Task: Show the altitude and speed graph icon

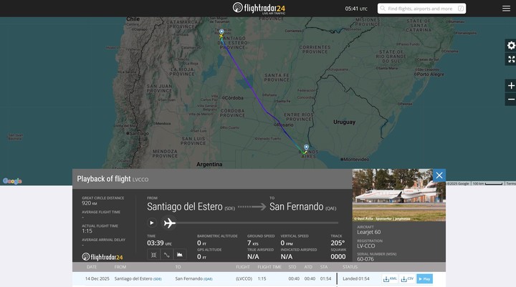Action: (180, 255)
